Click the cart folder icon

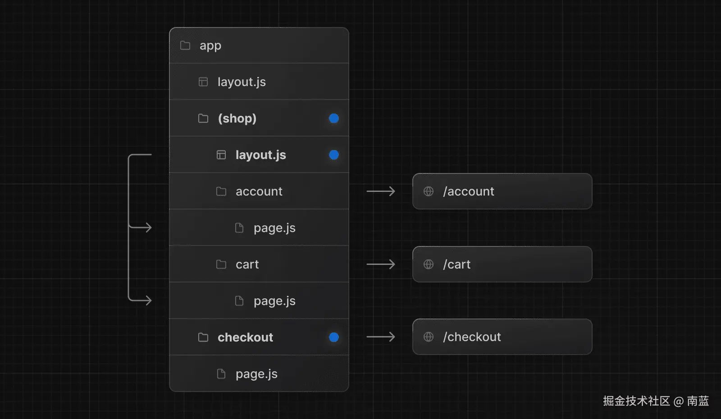(221, 264)
